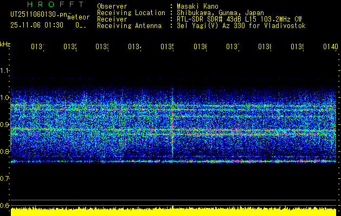Click the HROFFT title text
341x216 pixels.
(56, 4)
